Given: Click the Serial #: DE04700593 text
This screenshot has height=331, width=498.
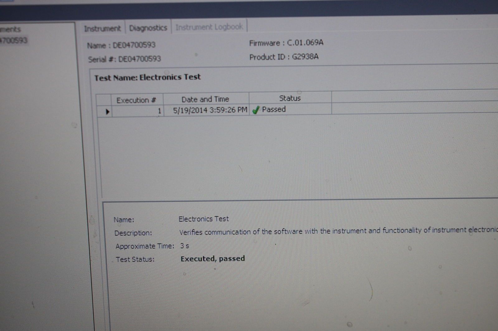Looking at the screenshot, I should point(124,59).
